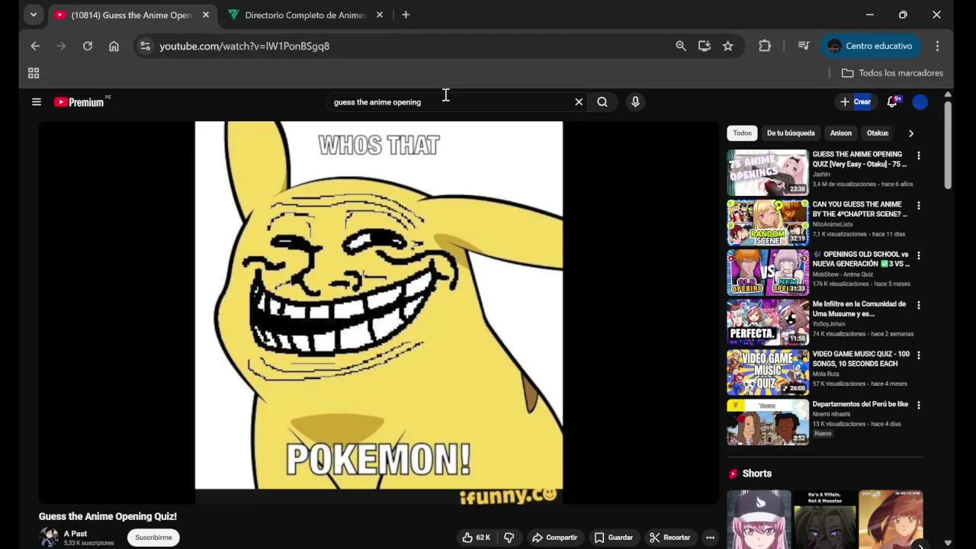Click the video player showing the Pikachu meme
The height and width of the screenshot is (549, 976).
point(379,312)
